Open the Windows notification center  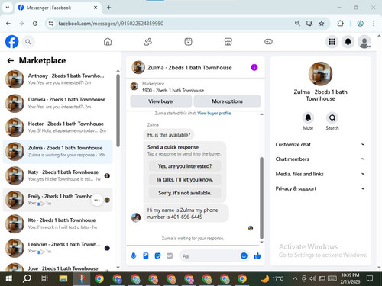point(370,278)
